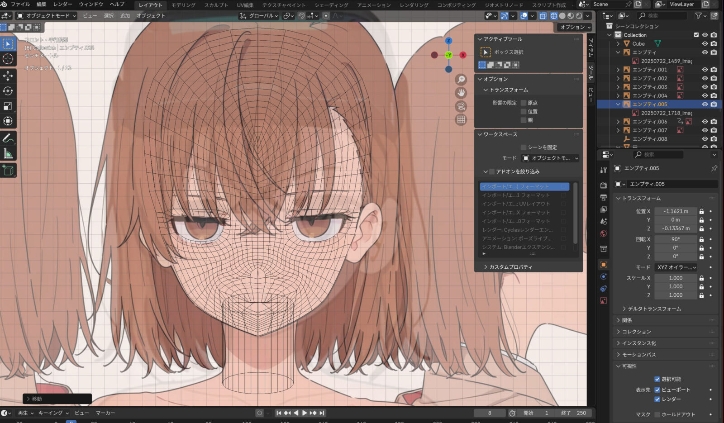This screenshot has height=423, width=724.
Task: Open the World properties tab
Action: click(x=603, y=234)
